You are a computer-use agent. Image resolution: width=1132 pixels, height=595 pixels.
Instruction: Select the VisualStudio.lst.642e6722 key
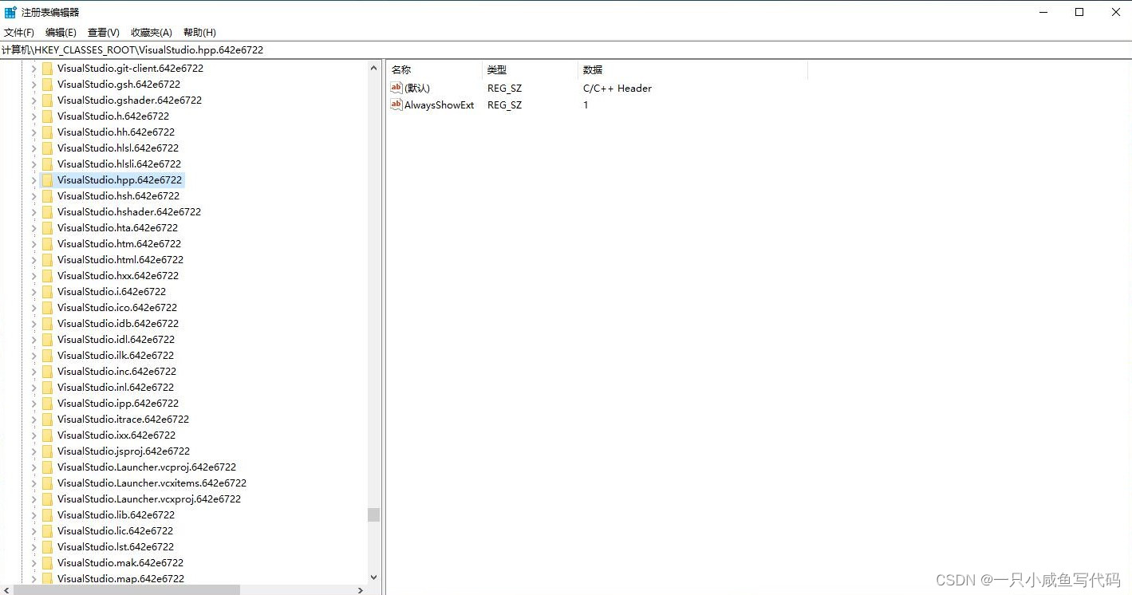click(116, 547)
